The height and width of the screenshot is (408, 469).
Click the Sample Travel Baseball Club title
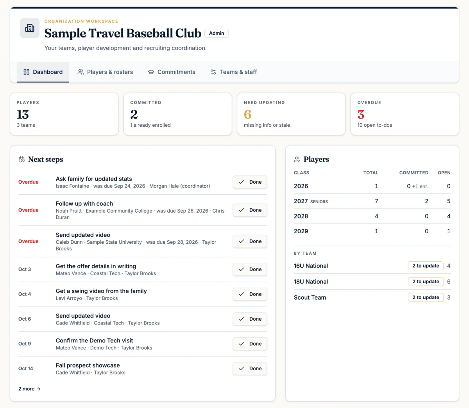coord(123,34)
